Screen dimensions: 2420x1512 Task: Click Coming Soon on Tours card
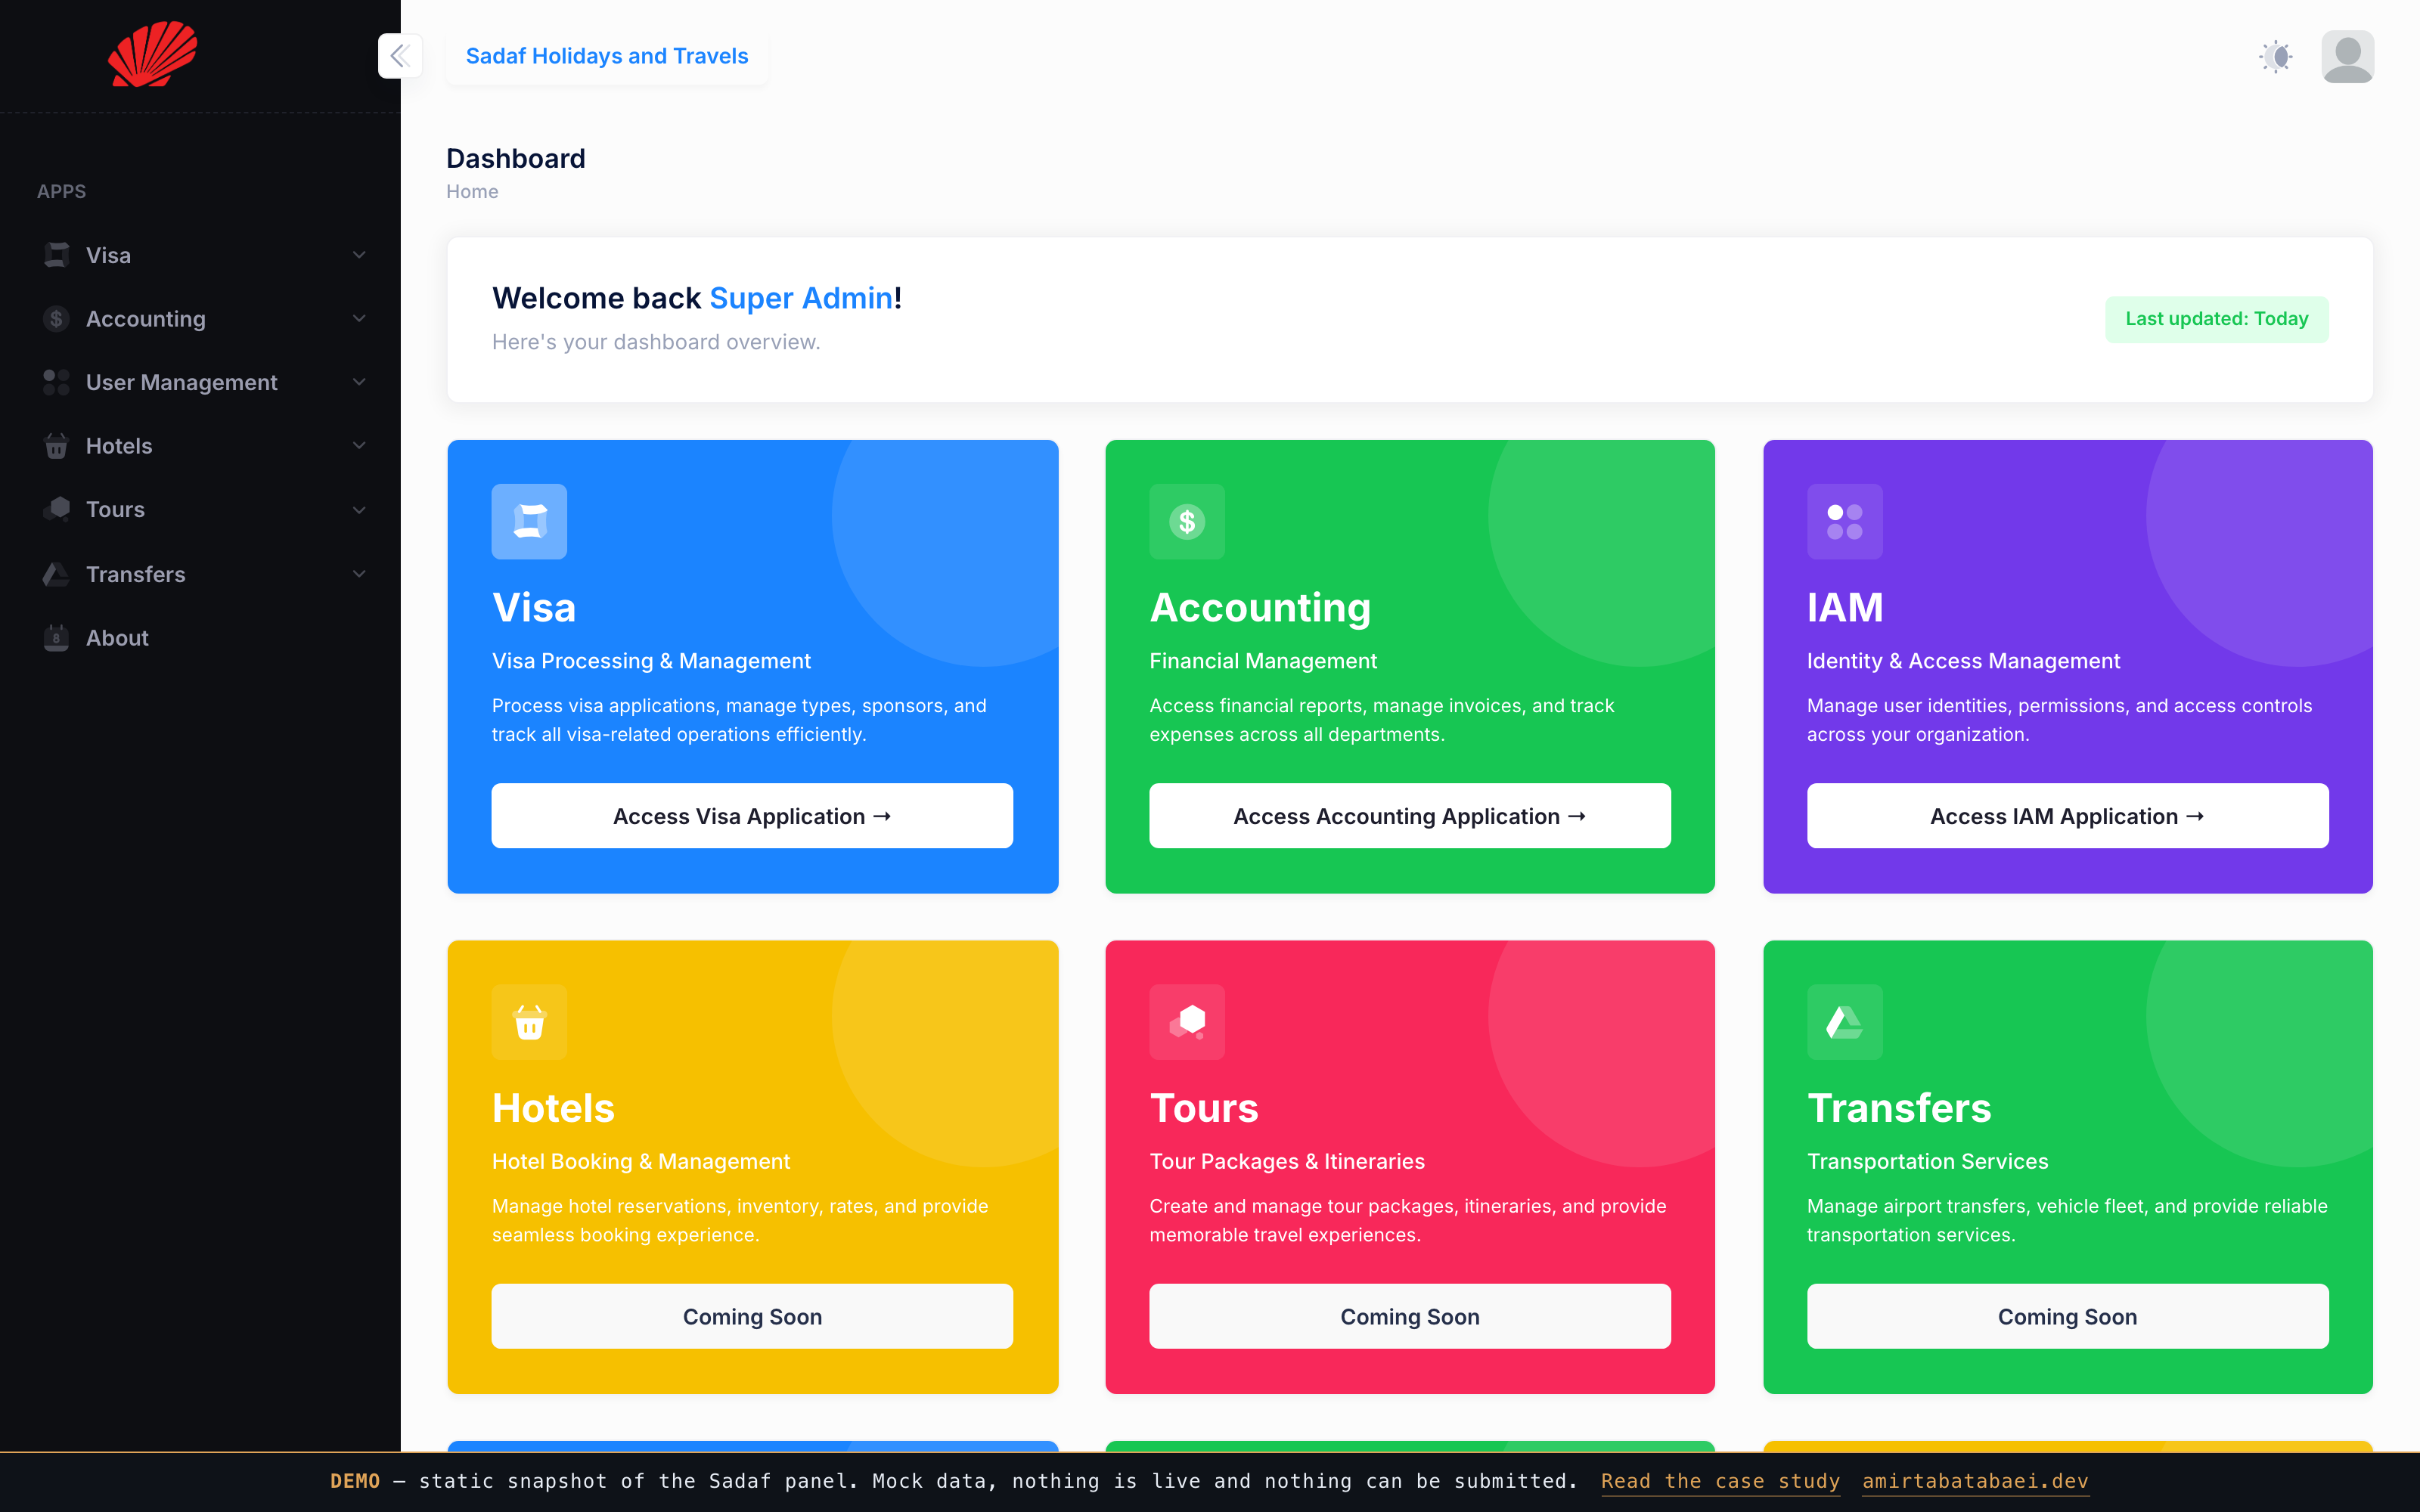point(1410,1317)
